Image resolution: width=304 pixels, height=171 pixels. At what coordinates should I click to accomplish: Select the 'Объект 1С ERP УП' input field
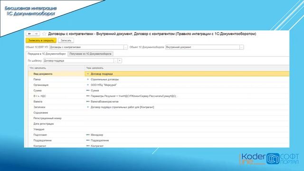[86, 47]
